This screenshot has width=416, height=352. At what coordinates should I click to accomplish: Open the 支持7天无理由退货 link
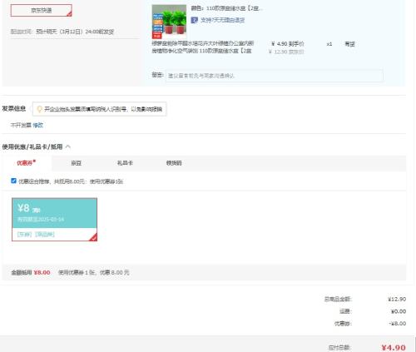pyautogui.click(x=223, y=20)
